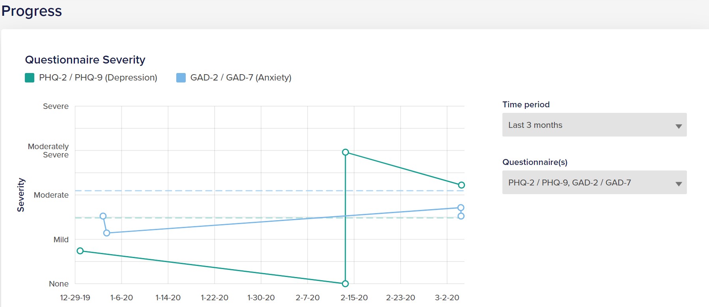Image resolution: width=709 pixels, height=307 pixels.
Task: Click the Questionnaire(s) dropdown arrow
Action: coord(679,184)
